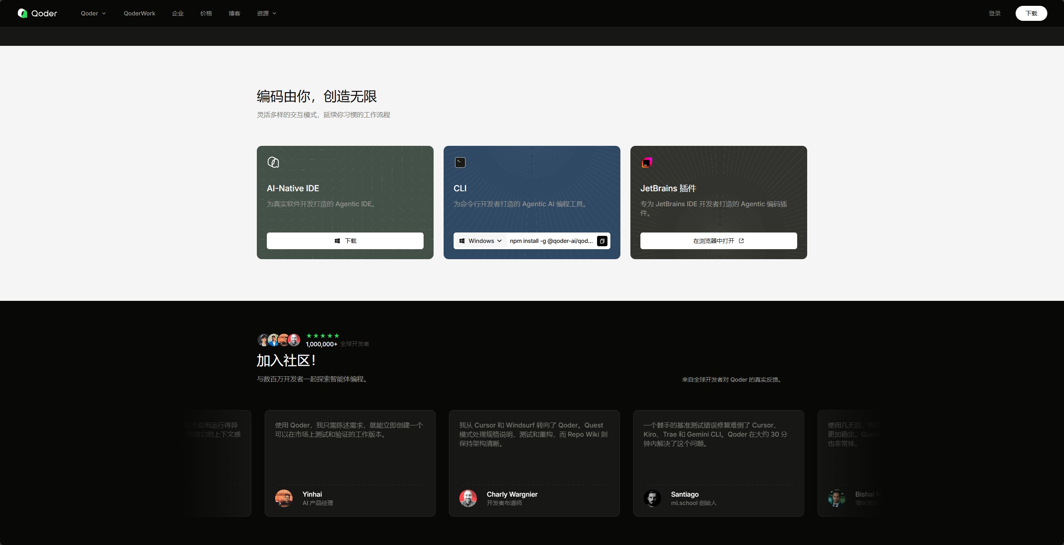The width and height of the screenshot is (1064, 545).
Task: Click Santiago's avatar
Action: [x=652, y=498]
